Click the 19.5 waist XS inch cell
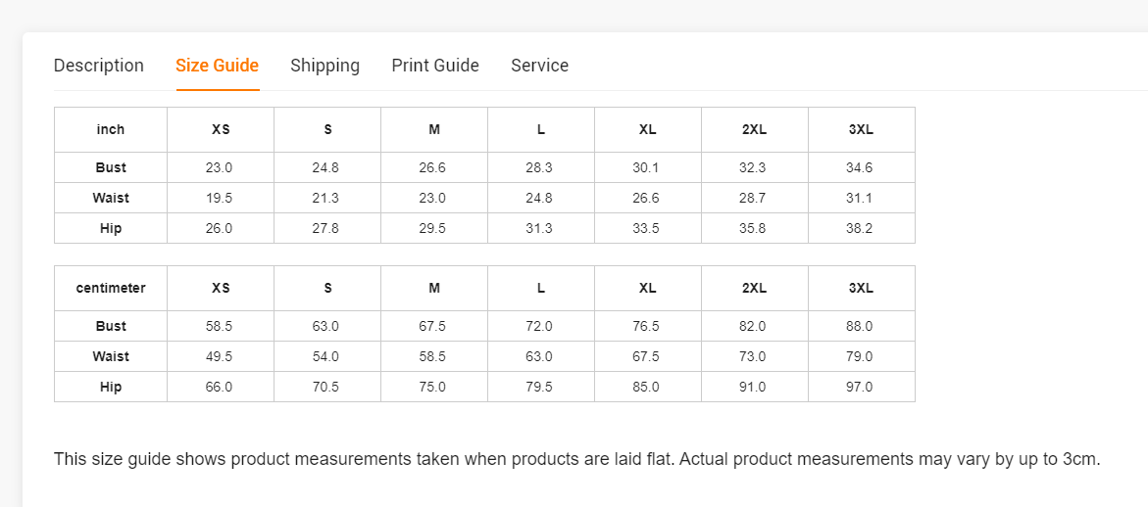Image resolution: width=1148 pixels, height=507 pixels. [x=221, y=198]
